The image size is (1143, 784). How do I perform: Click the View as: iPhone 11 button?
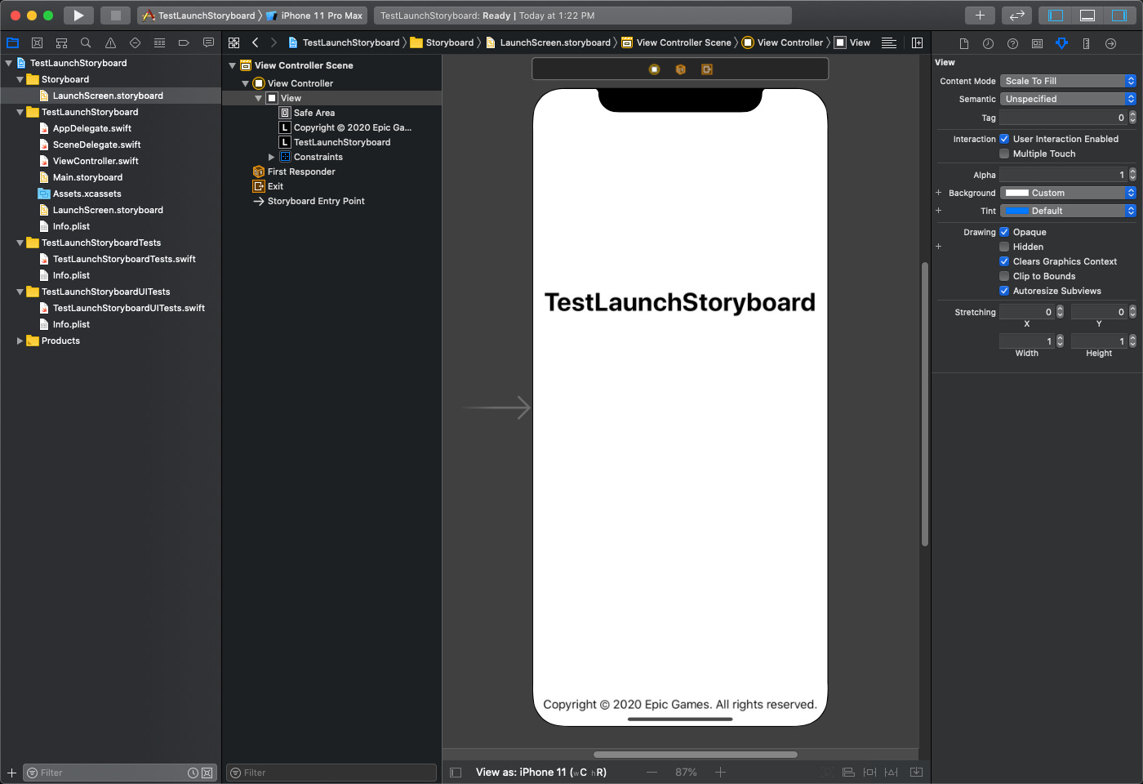(x=540, y=773)
